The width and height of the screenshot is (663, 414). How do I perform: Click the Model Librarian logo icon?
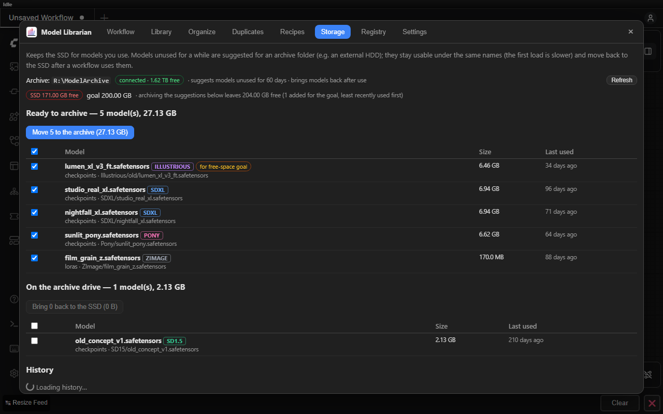tap(32, 32)
